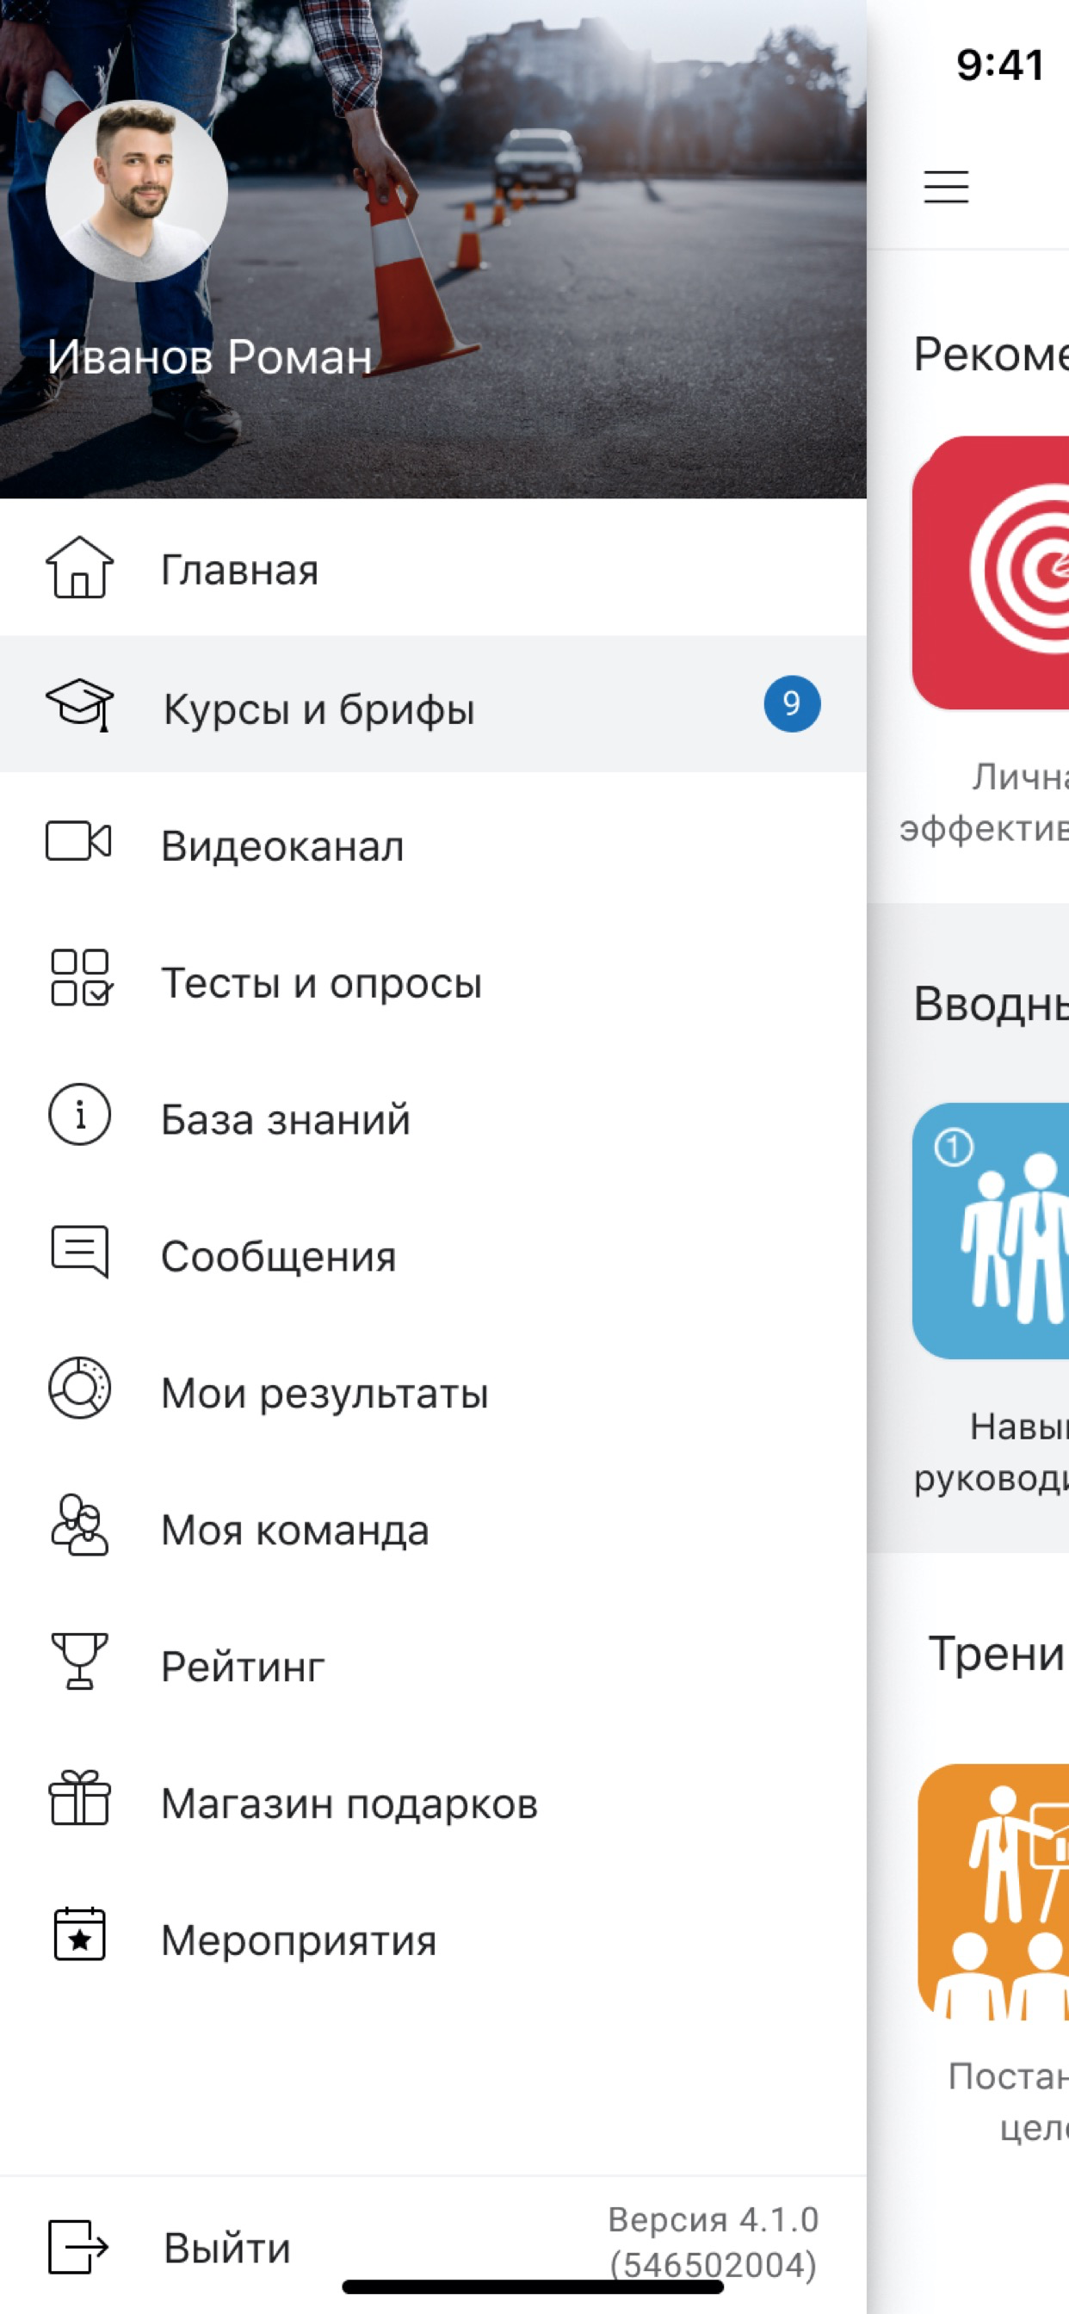Image resolution: width=1069 pixels, height=2314 pixels.
Task: Tap the video camera icon for Видеоканал
Action: click(x=79, y=842)
